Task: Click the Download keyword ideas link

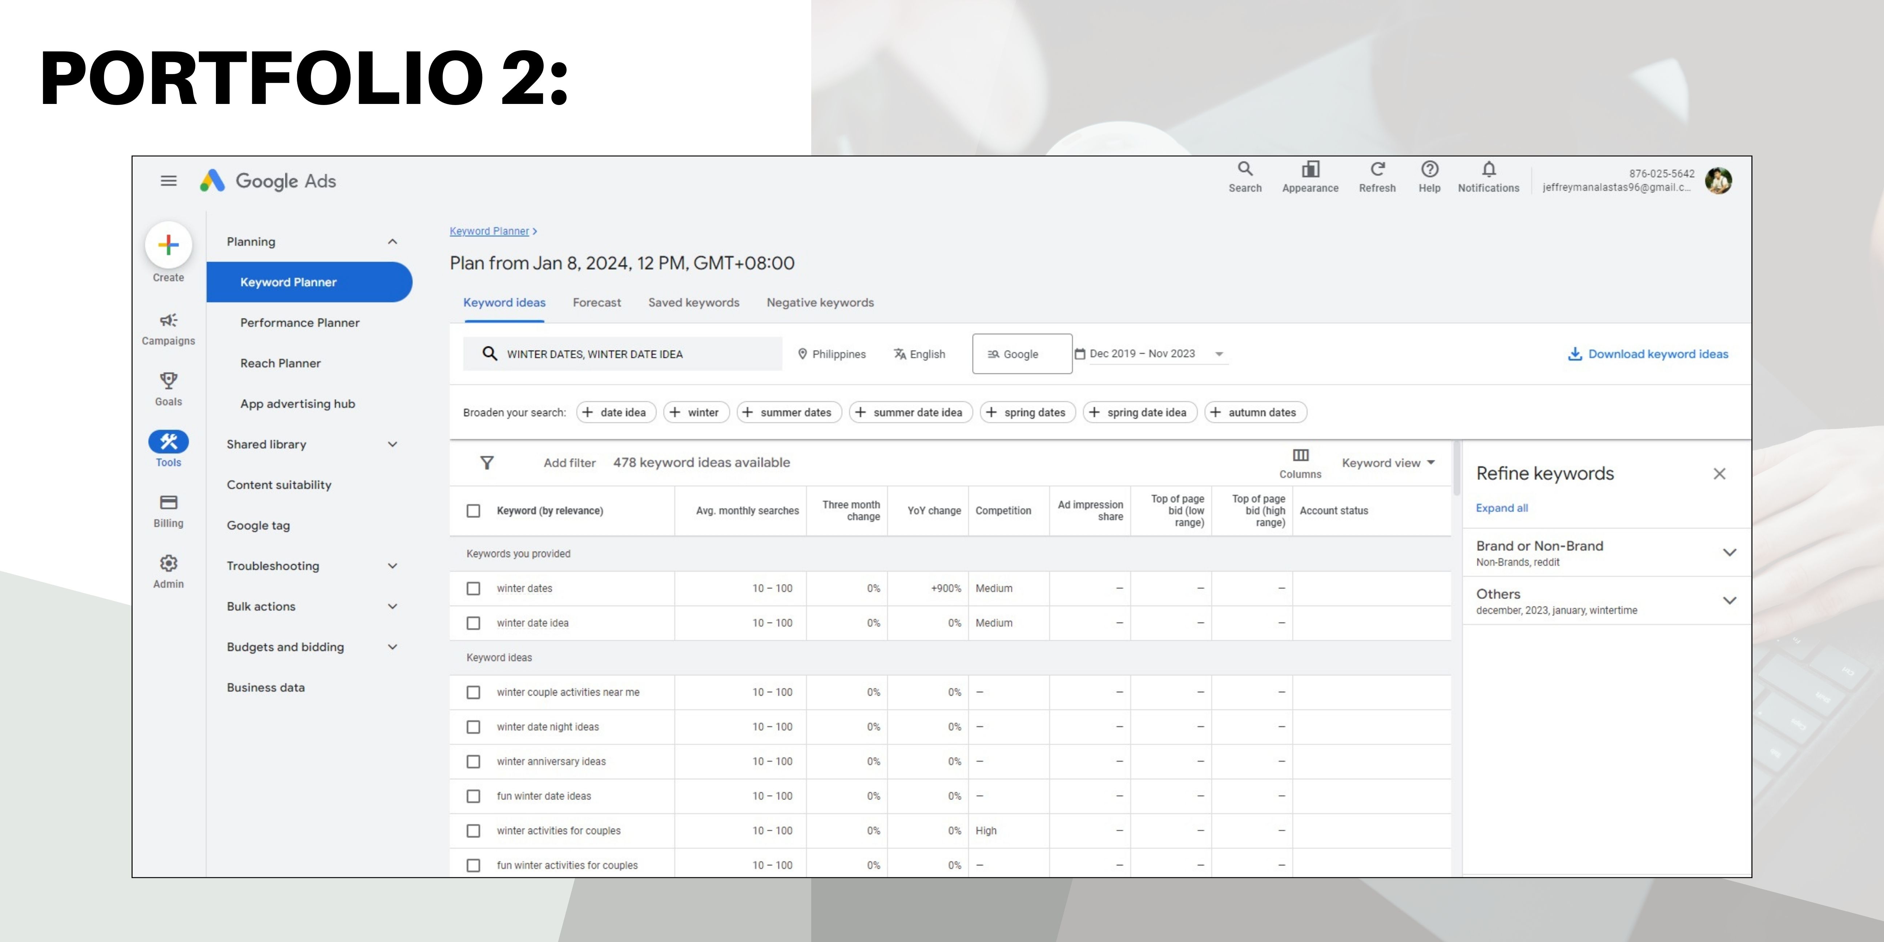Action: coord(1648,354)
